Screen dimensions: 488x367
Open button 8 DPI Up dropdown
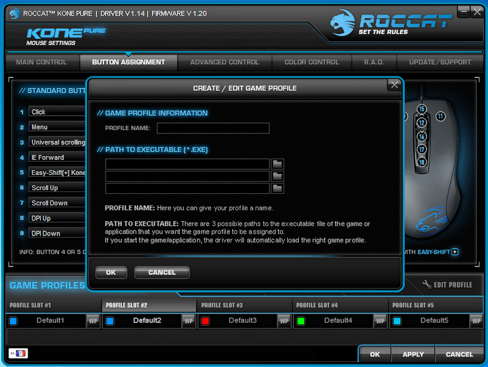point(57,218)
